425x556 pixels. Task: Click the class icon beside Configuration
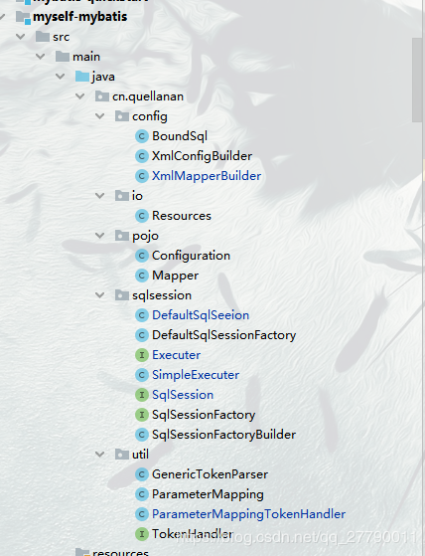point(142,256)
